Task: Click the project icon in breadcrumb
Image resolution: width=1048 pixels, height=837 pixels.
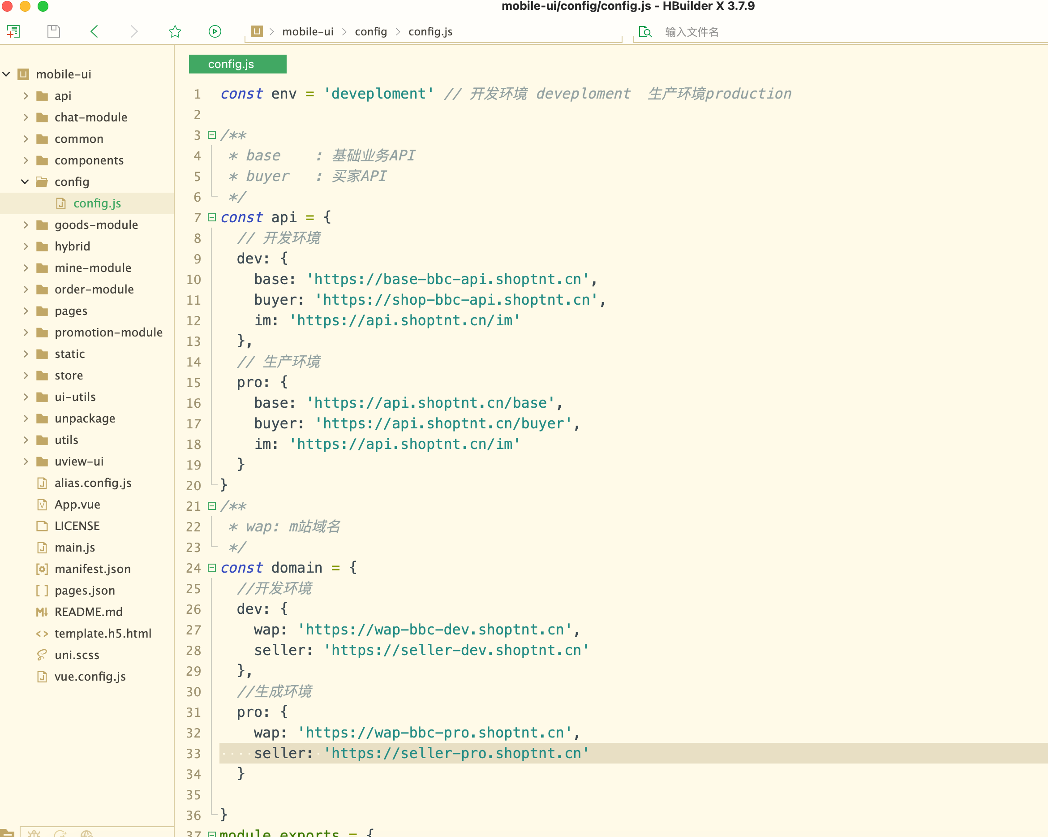Action: point(257,32)
